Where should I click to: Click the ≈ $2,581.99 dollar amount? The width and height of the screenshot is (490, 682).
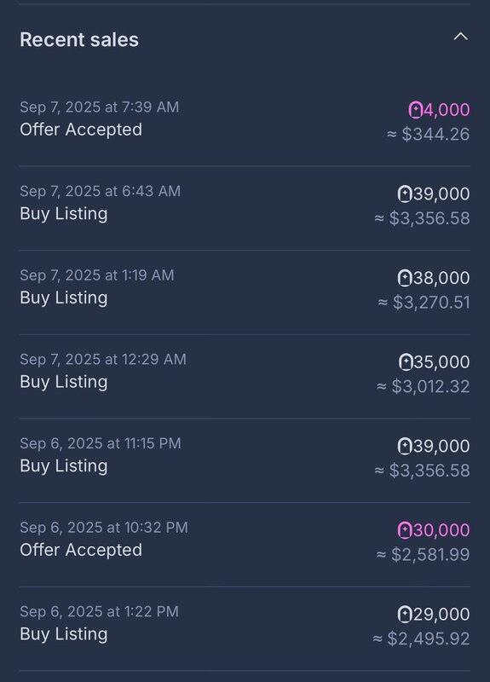(423, 555)
